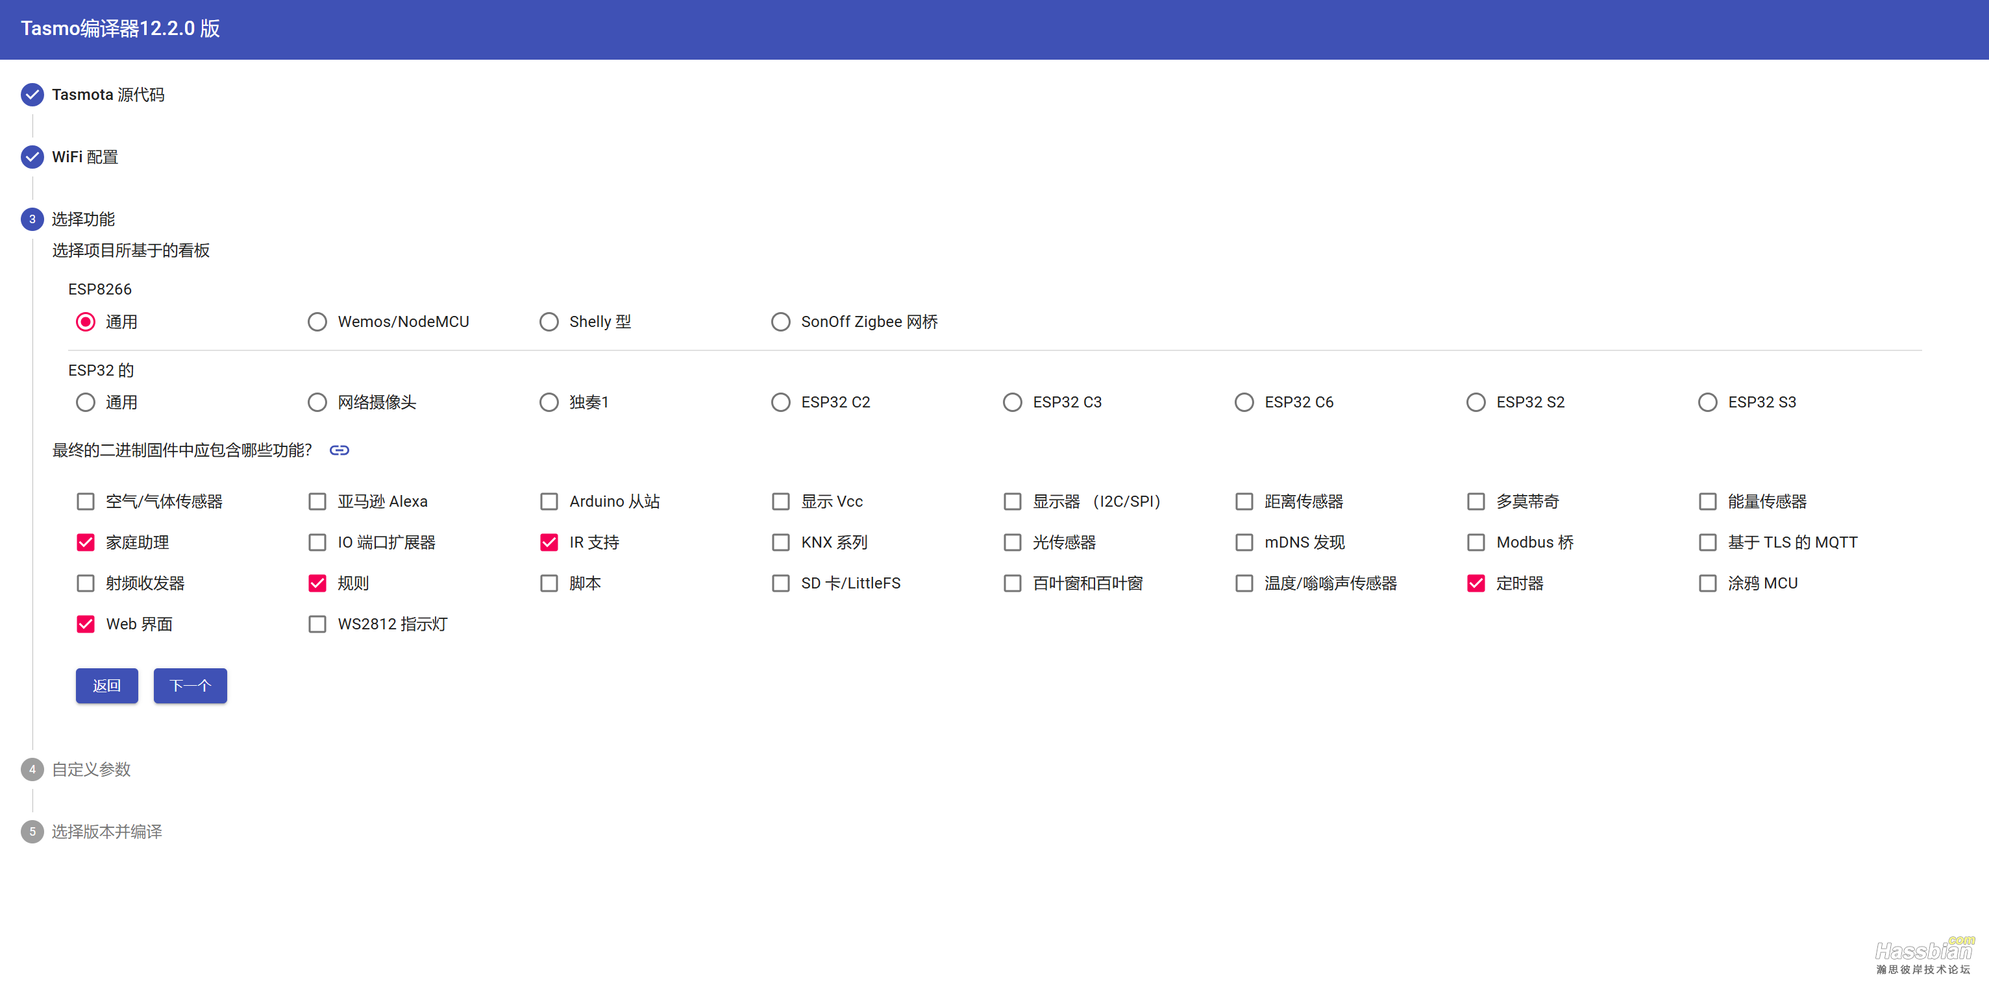Open the WiFi 配置 step
The width and height of the screenshot is (1989, 981).
(85, 158)
